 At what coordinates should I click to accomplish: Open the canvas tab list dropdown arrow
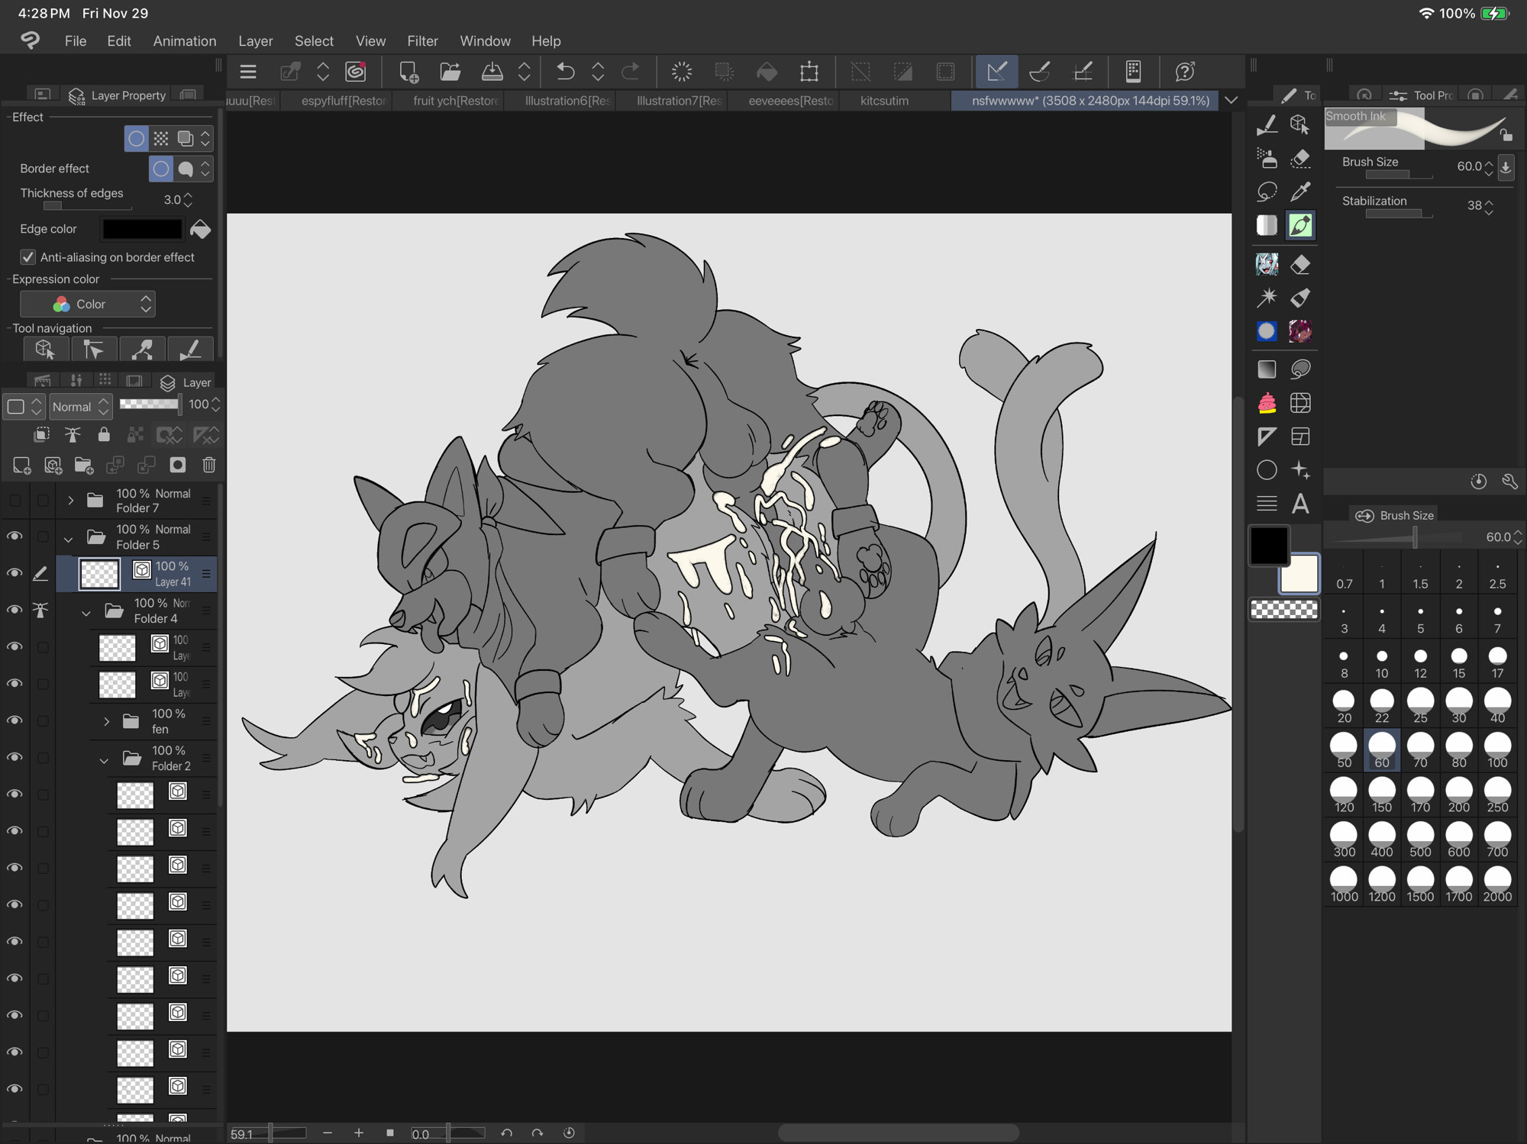(1231, 100)
